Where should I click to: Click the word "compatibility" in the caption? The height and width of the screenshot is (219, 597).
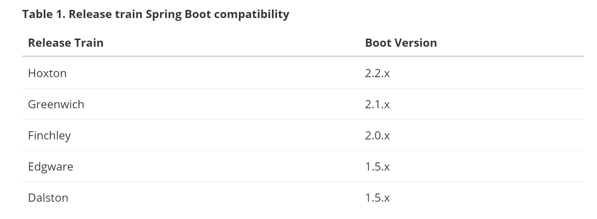click(251, 14)
